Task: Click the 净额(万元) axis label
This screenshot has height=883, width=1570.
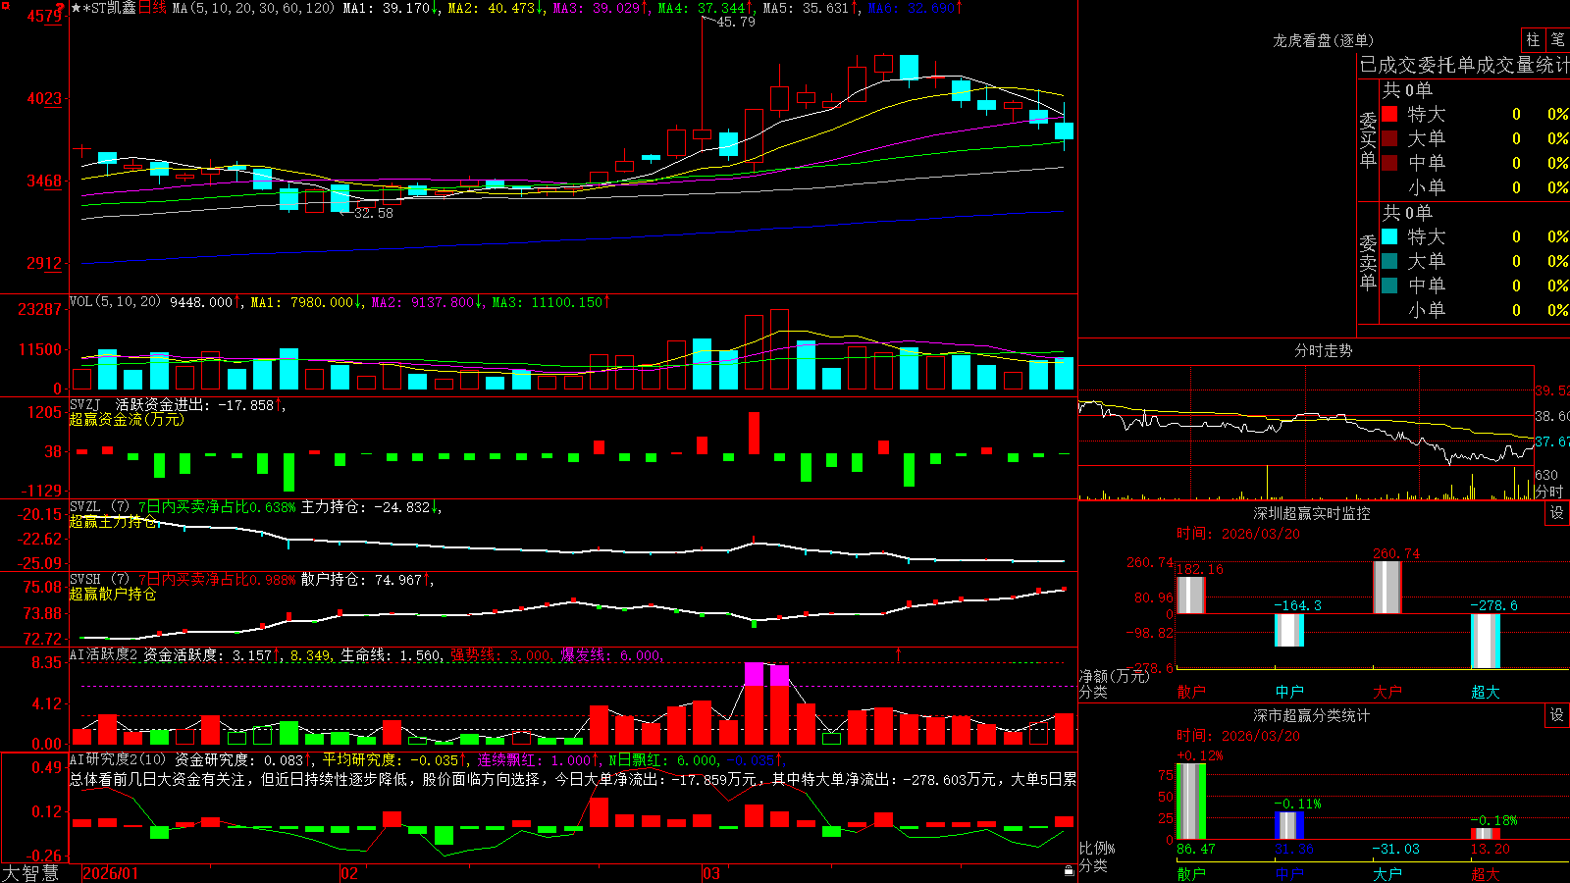Action: pos(1114,676)
